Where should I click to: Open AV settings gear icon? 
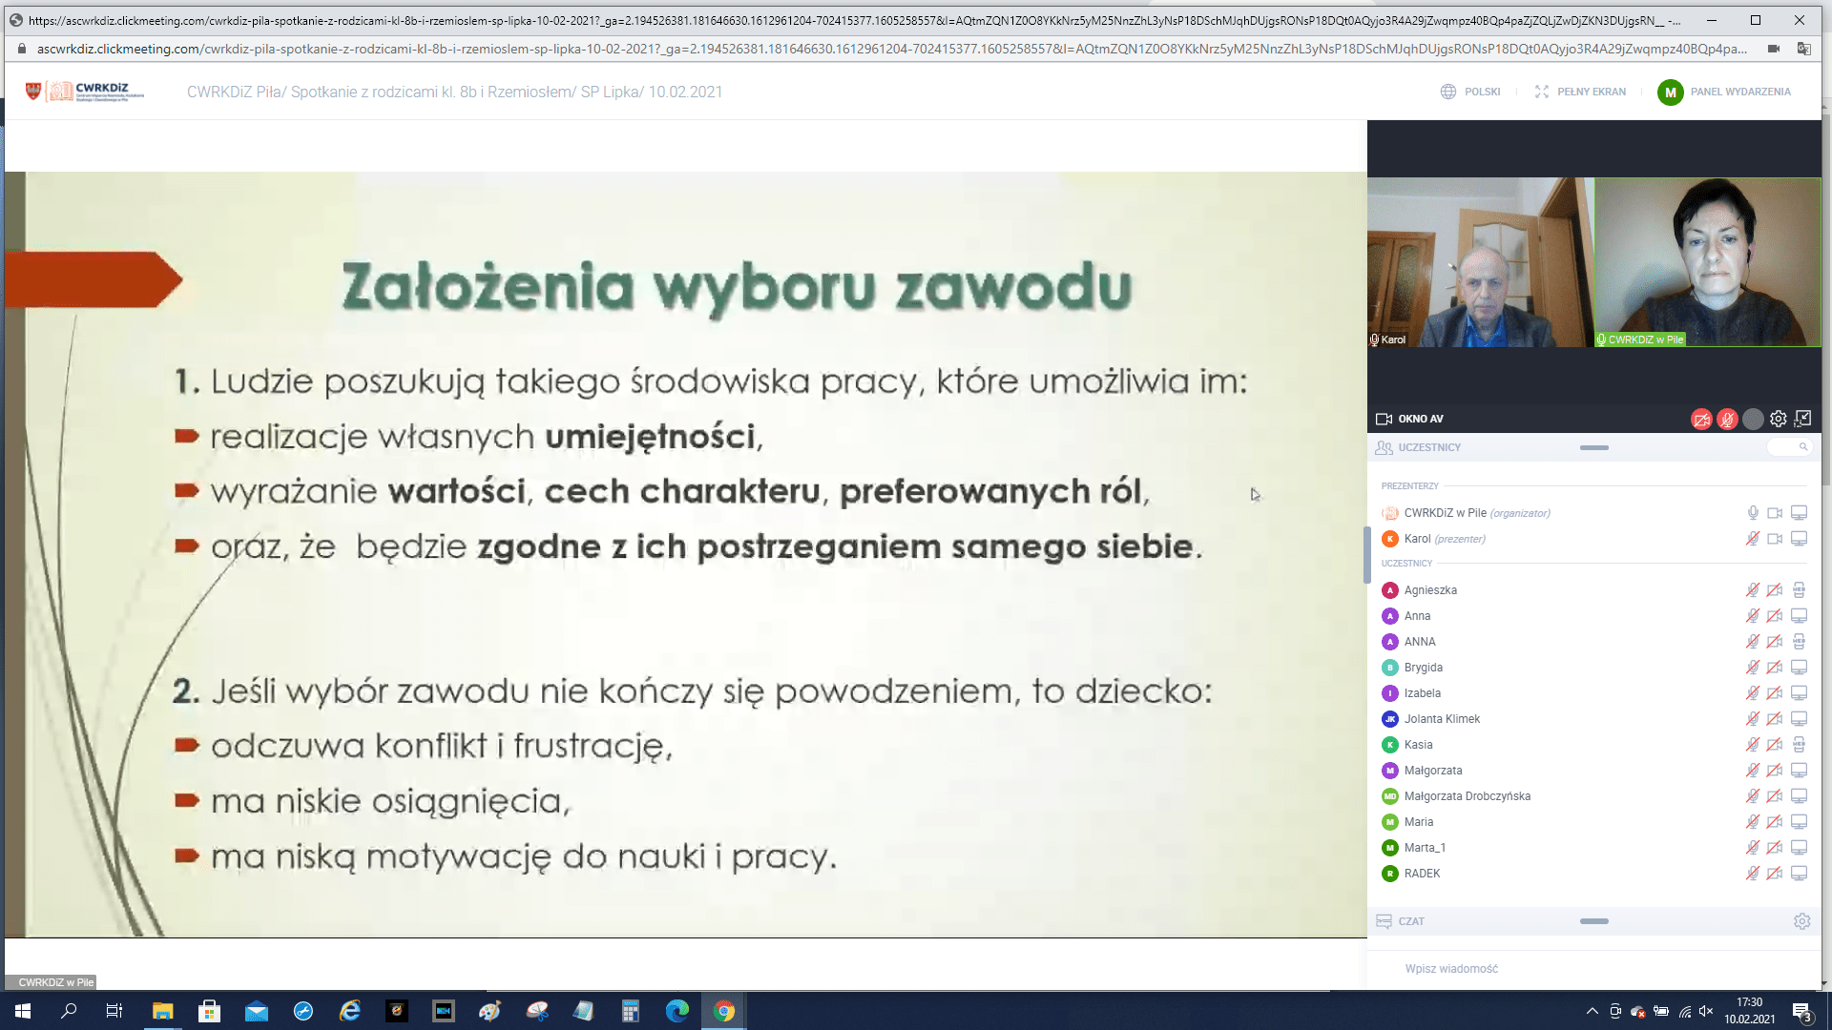1779,419
